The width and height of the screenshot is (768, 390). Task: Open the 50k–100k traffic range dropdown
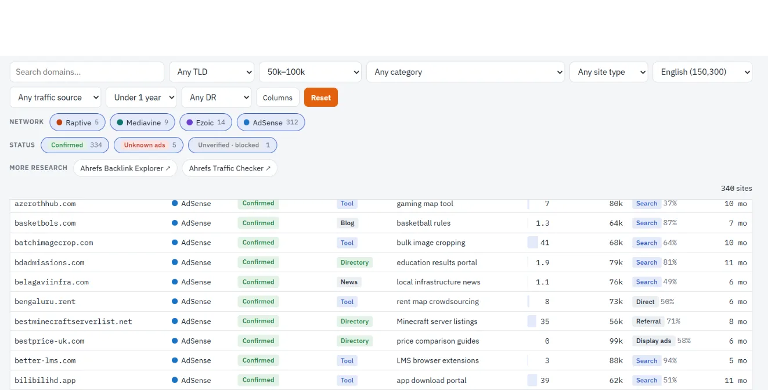[x=311, y=72]
